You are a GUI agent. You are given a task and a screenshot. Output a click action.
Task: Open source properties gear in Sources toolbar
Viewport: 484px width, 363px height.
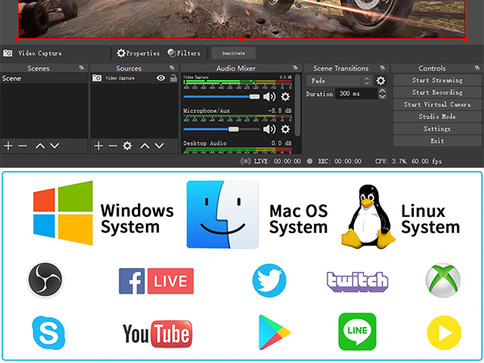coord(127,146)
